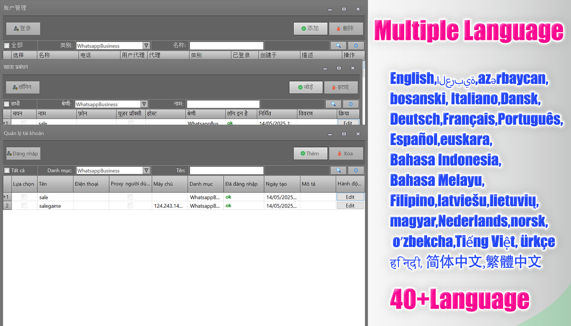Click the Thêm add button
This screenshot has width=571, height=326.
[310, 153]
